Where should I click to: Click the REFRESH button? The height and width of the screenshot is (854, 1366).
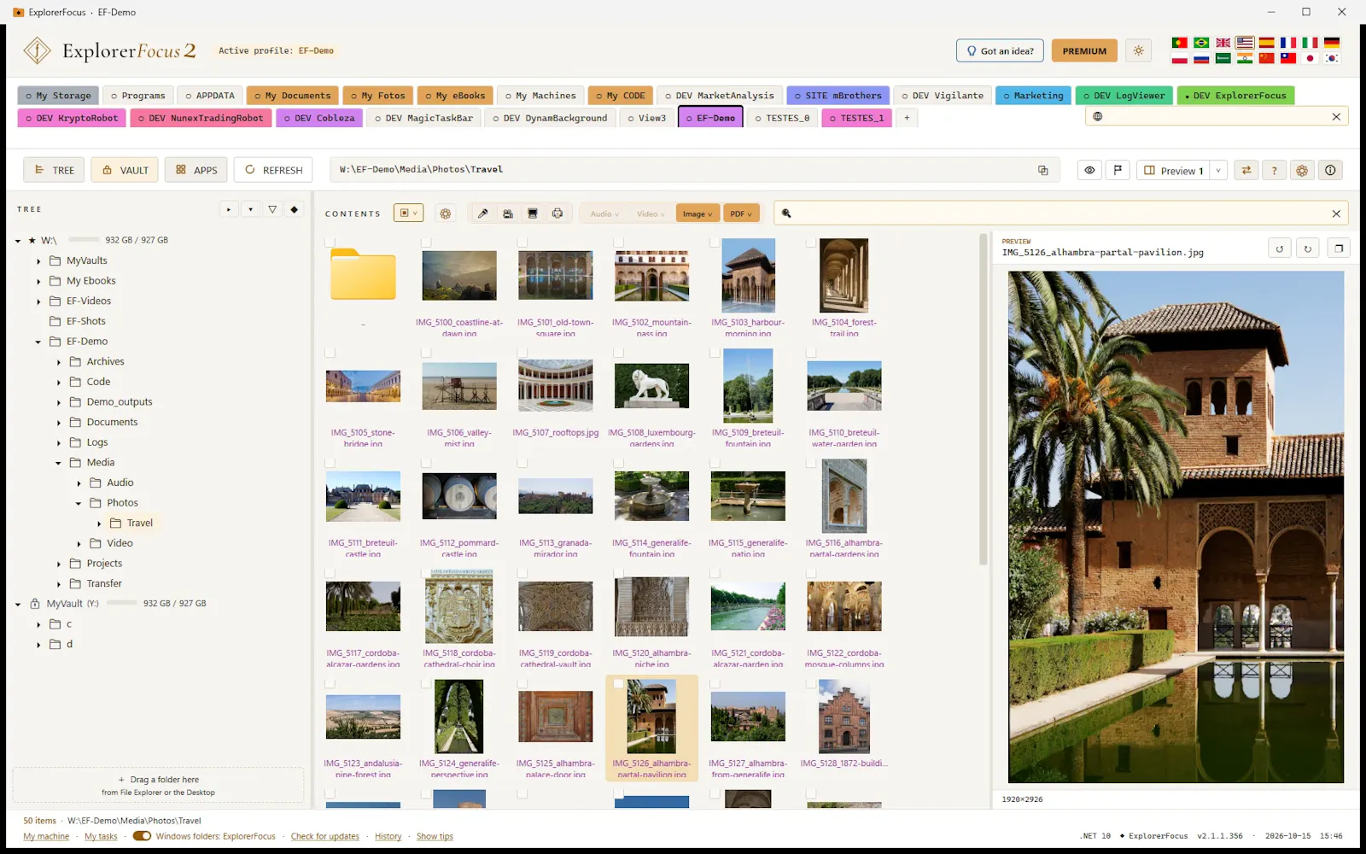(273, 170)
